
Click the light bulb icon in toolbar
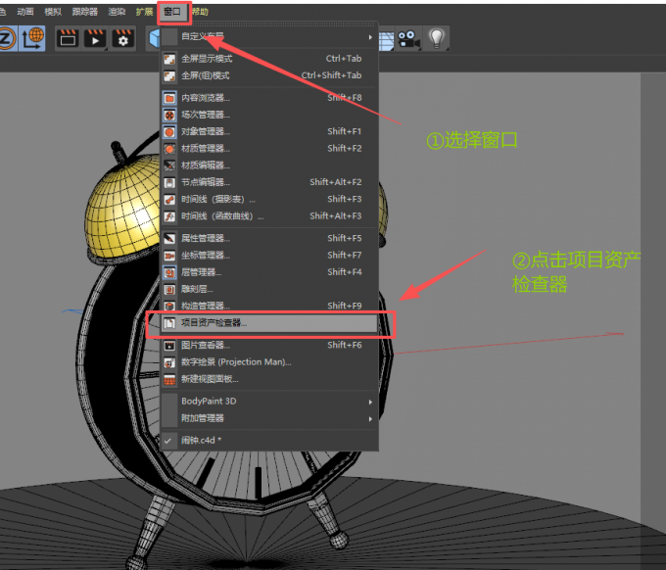click(x=436, y=38)
